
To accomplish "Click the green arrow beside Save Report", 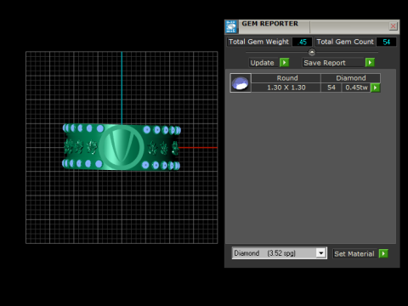I will pos(370,62).
